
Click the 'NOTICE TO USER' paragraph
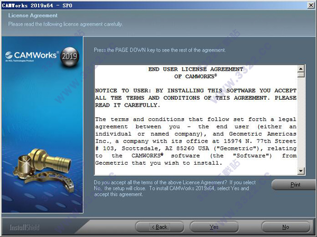(x=195, y=98)
